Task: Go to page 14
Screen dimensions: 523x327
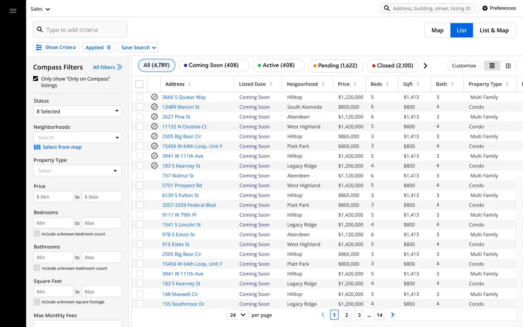Action: coord(379,315)
